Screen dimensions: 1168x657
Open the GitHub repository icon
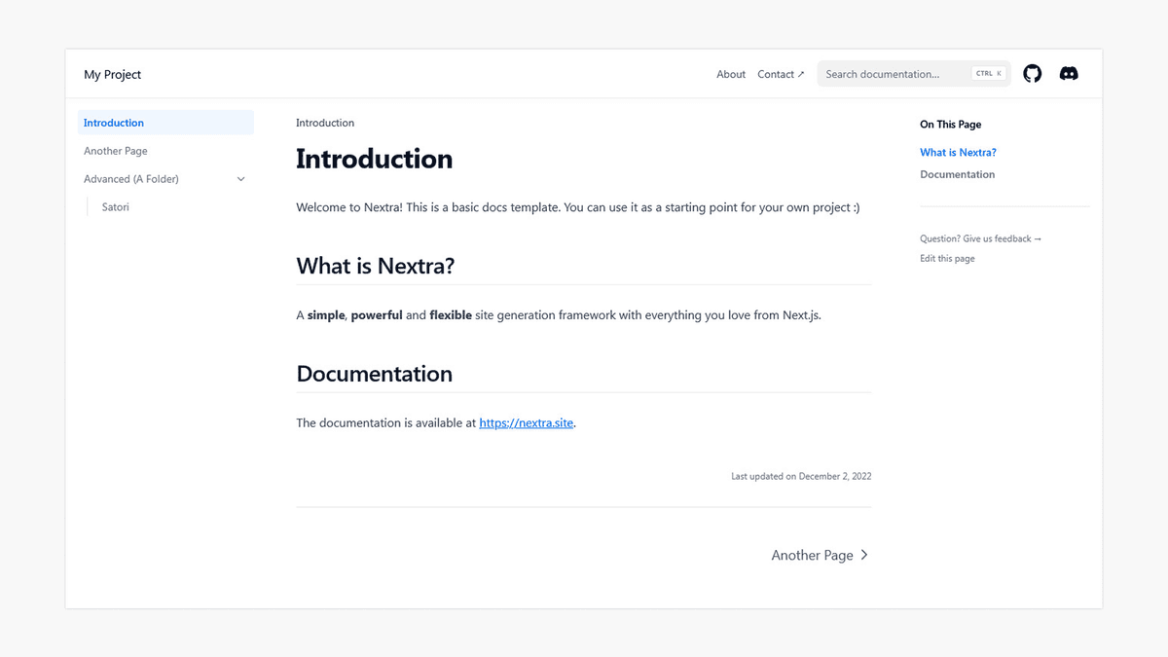1032,73
